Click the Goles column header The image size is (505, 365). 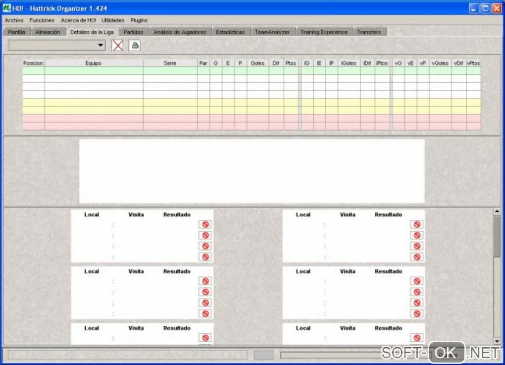257,63
